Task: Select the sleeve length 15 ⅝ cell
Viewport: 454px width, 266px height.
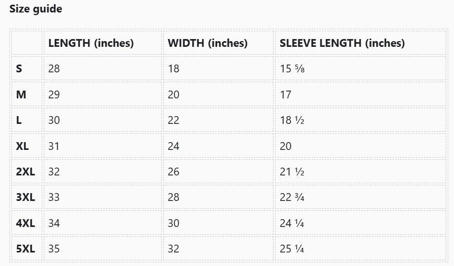Action: tap(292, 69)
